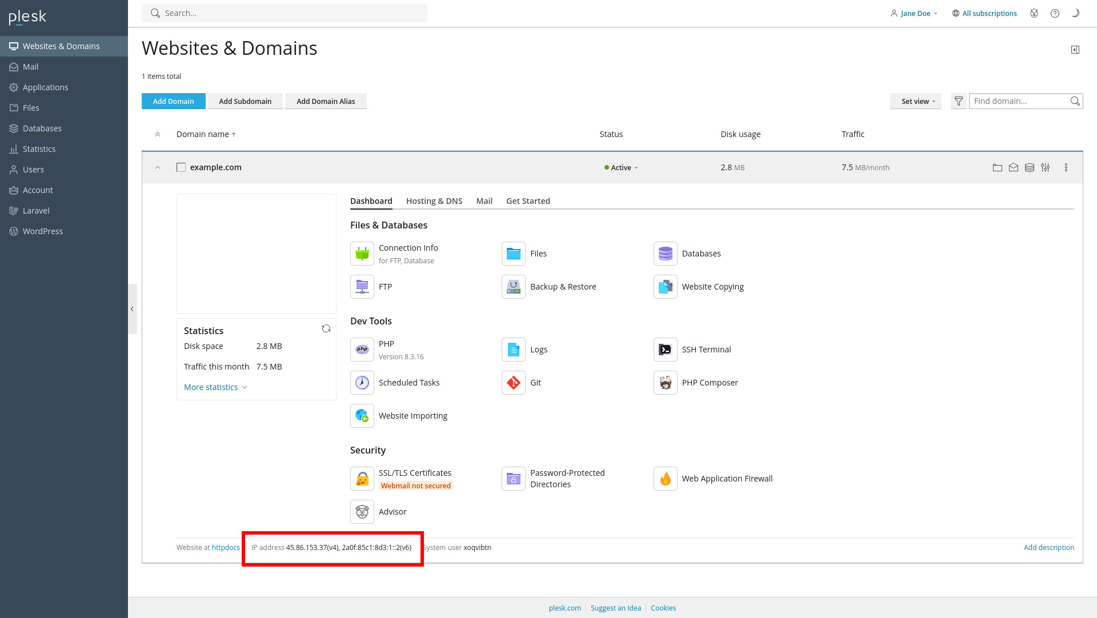The height and width of the screenshot is (618, 1097).
Task: Click the Add Domain button
Action: pos(174,101)
